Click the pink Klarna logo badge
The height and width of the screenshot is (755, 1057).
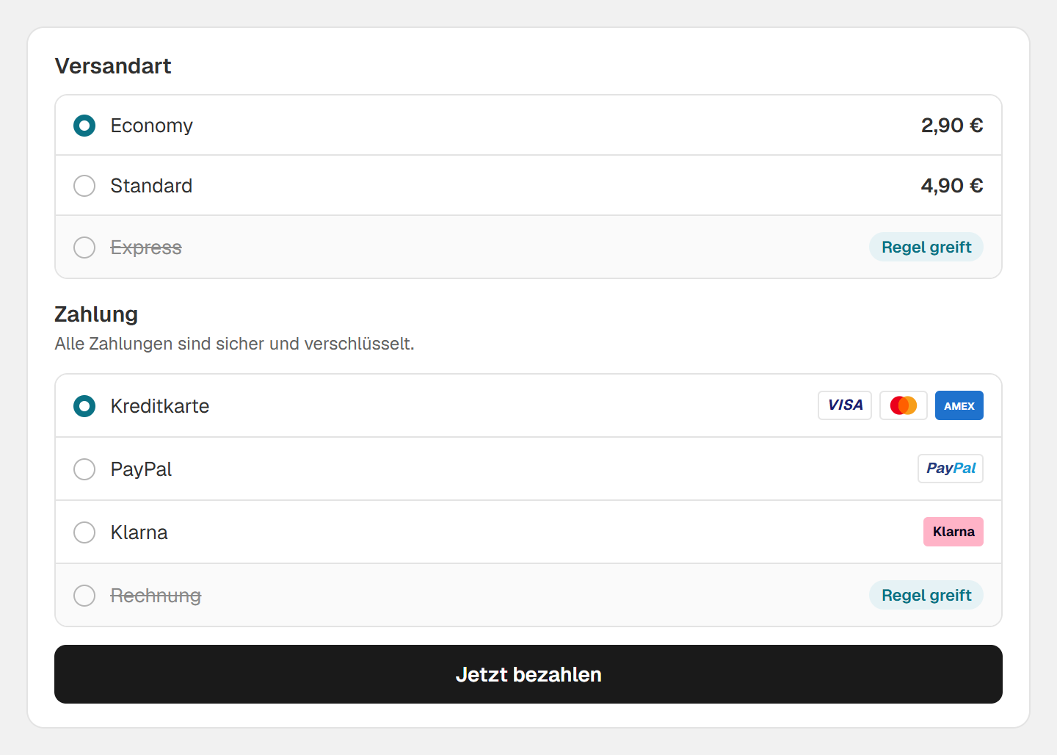(954, 532)
